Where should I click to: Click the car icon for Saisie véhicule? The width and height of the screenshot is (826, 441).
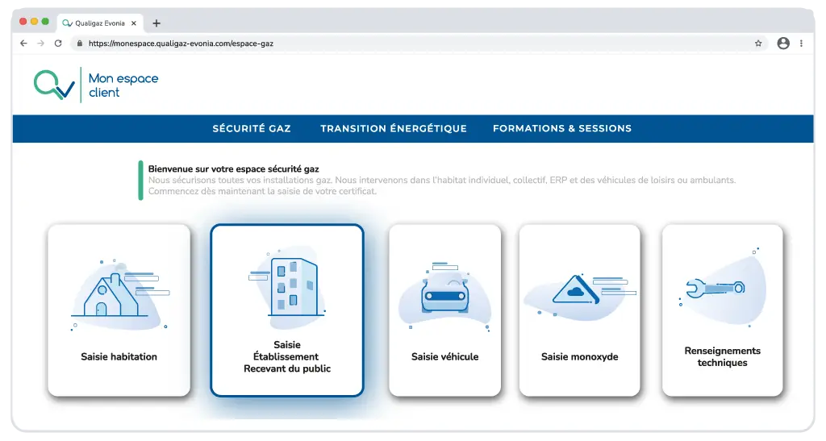coord(445,295)
